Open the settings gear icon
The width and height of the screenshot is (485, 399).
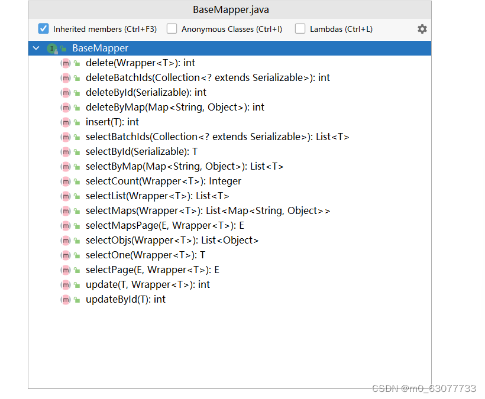[x=422, y=28]
